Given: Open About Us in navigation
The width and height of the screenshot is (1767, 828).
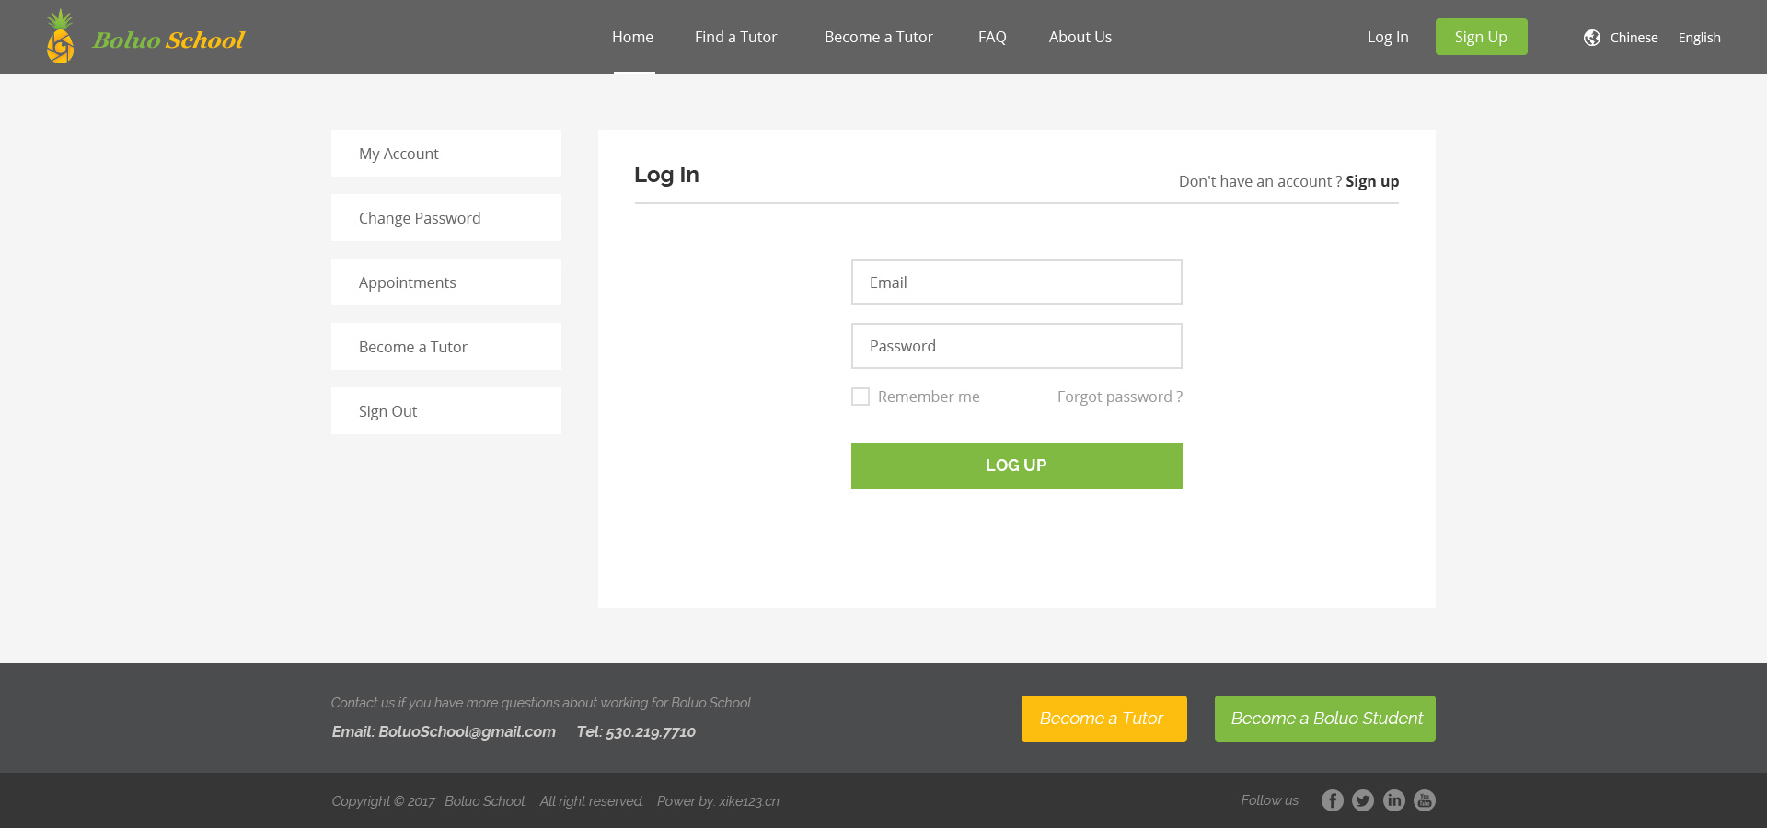Looking at the screenshot, I should (1080, 37).
